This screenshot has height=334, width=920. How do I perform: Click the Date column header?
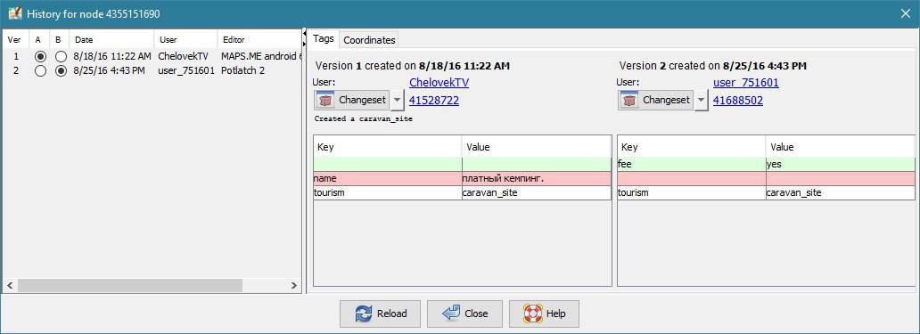(x=112, y=40)
